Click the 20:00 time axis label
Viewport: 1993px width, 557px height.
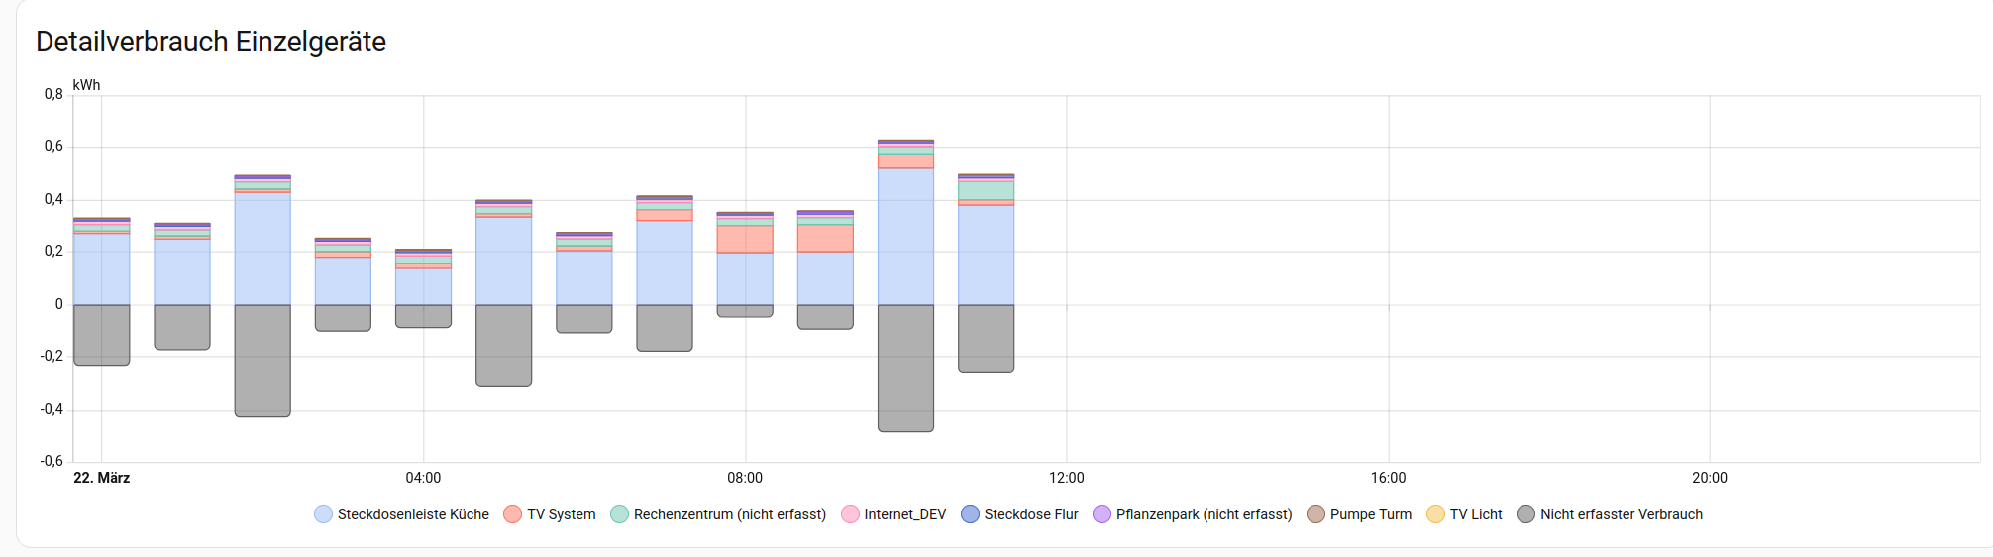[1709, 478]
